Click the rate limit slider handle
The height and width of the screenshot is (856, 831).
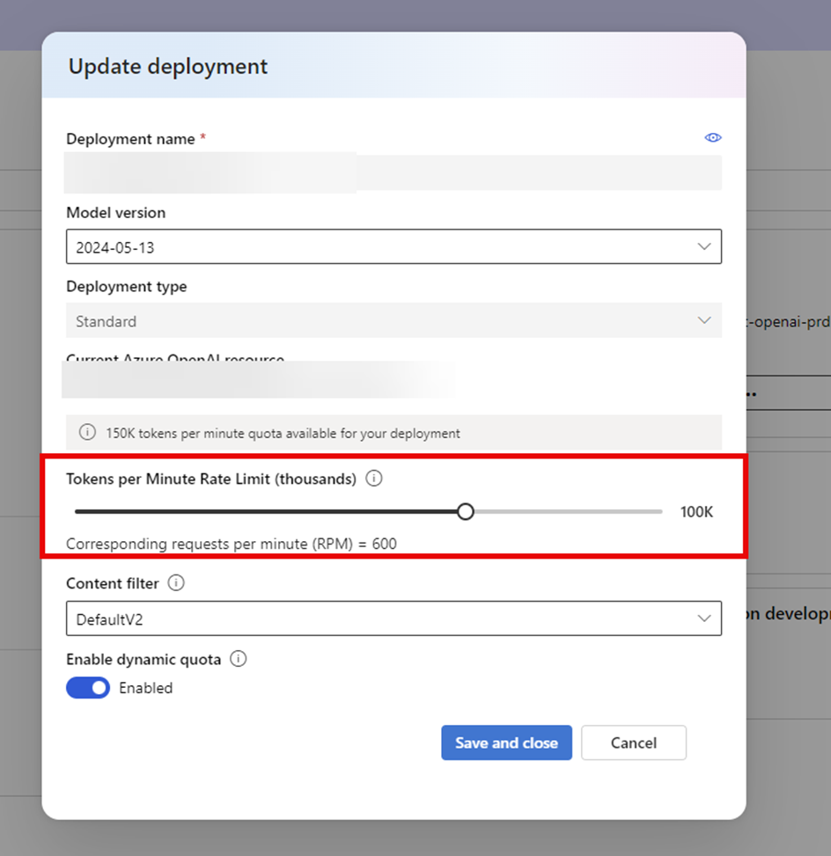click(466, 512)
